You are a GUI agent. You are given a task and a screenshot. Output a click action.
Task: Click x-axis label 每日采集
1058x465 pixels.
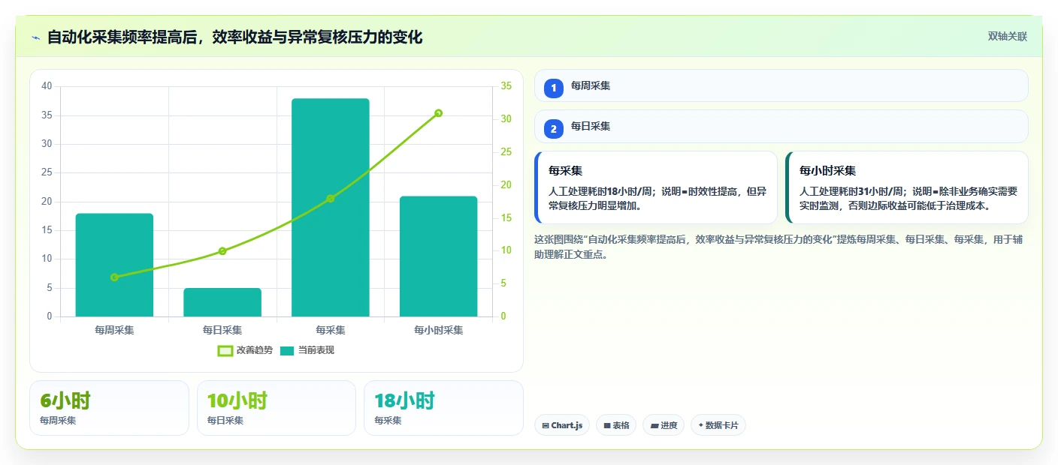pyautogui.click(x=222, y=330)
